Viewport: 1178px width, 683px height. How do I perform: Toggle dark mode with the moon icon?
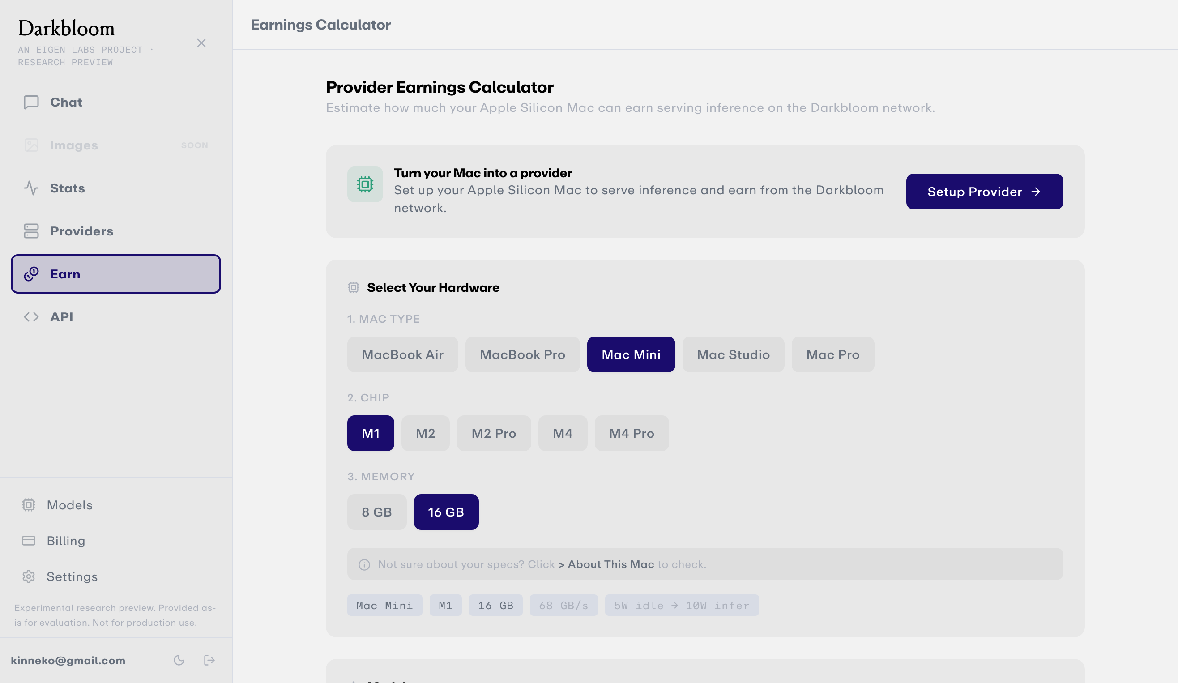[x=179, y=661]
